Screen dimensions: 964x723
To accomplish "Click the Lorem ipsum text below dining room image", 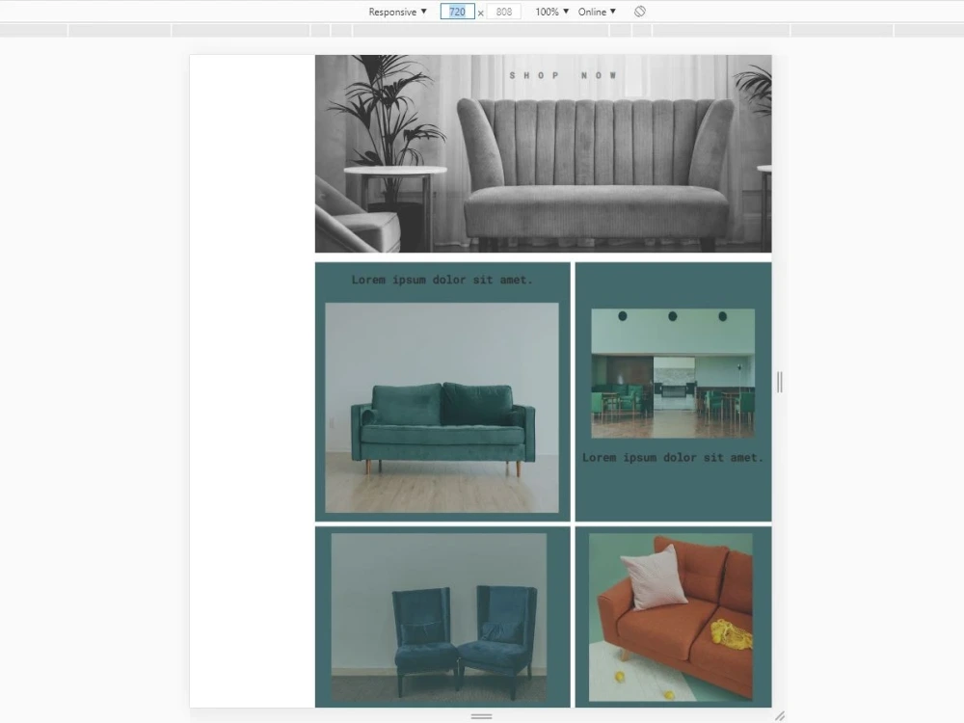I will tap(673, 458).
